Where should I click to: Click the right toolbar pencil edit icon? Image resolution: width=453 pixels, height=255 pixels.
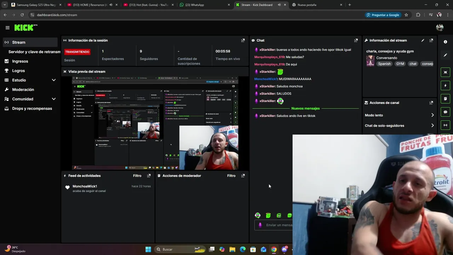coord(445,55)
